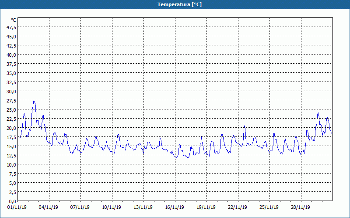Screen dimensions: 350x218
Task: Select the 25,0 y-axis value
Action: (x=12, y=110)
